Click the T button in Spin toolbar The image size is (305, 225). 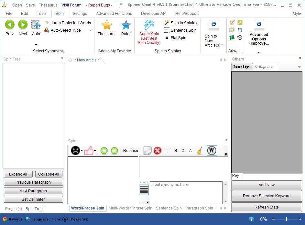[168, 151]
